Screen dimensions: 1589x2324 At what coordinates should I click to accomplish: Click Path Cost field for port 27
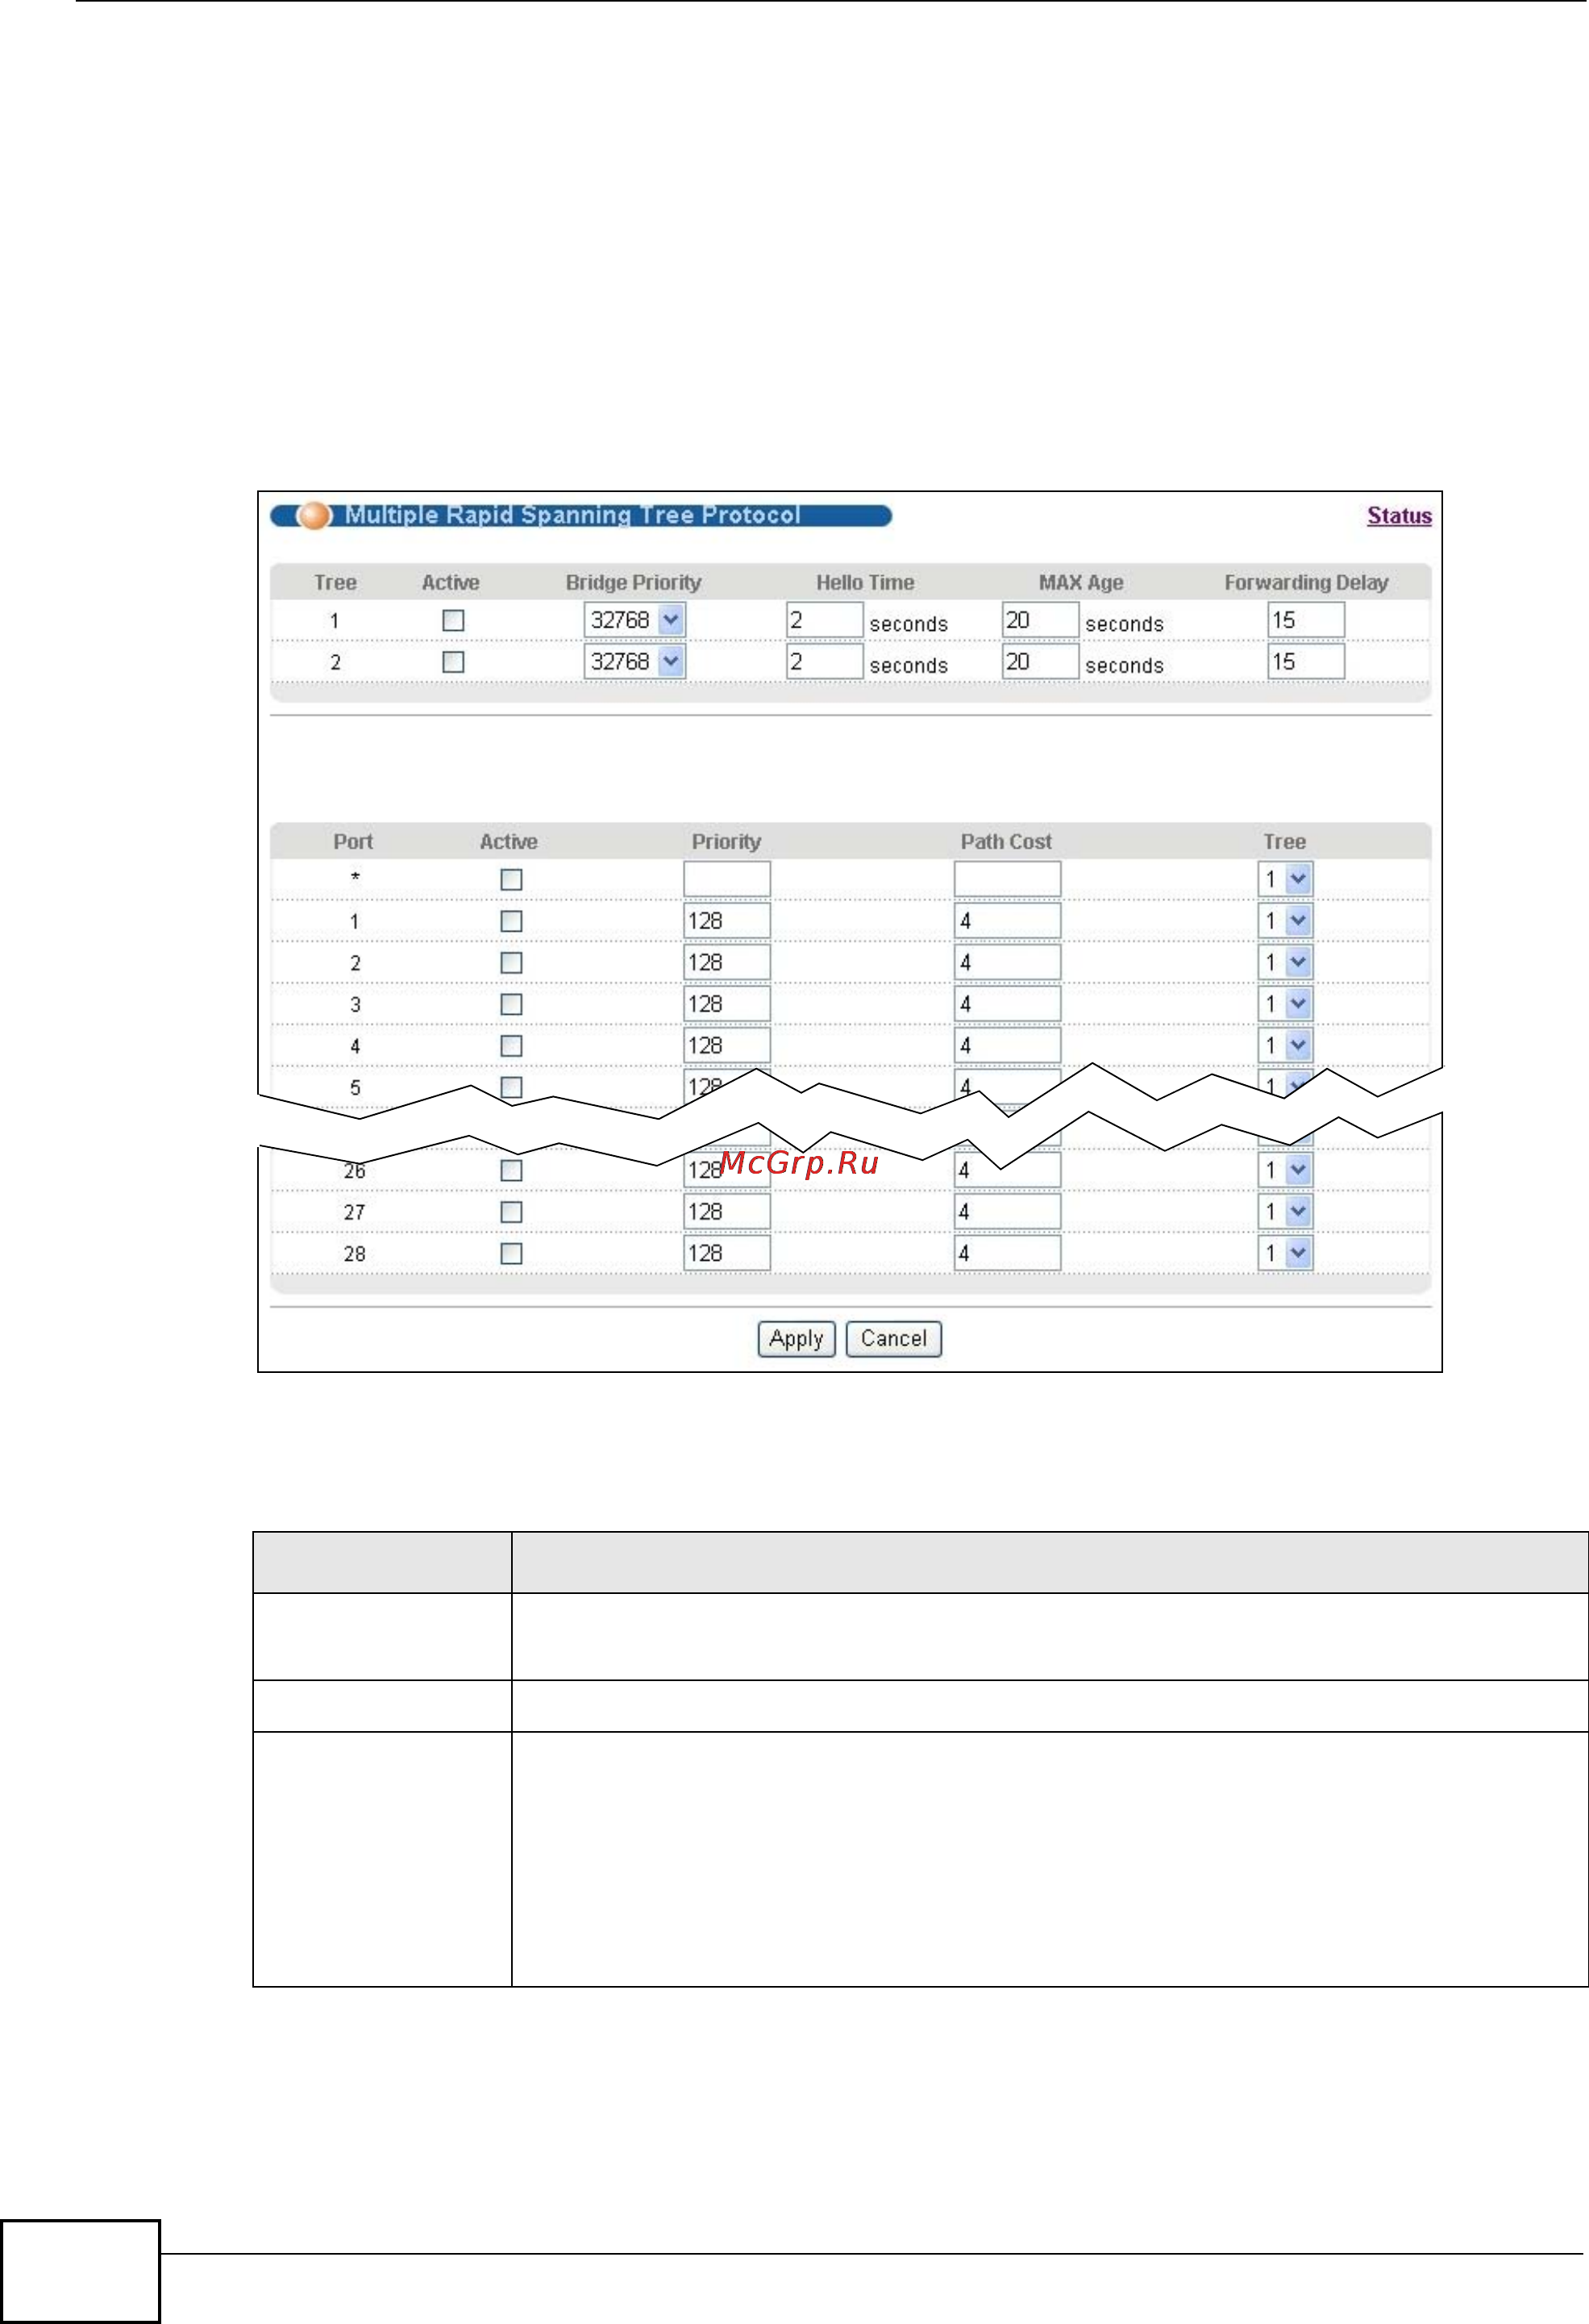point(1008,1212)
